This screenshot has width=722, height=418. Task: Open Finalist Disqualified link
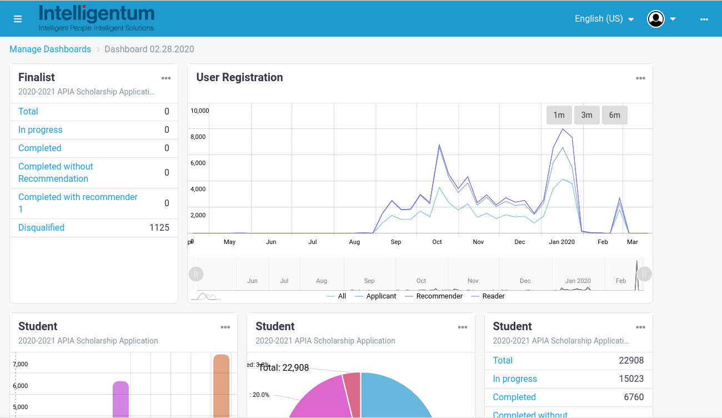pyautogui.click(x=42, y=228)
